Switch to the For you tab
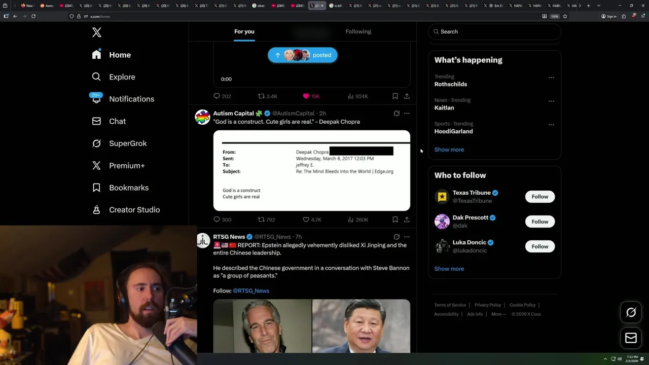This screenshot has width=649, height=365. pyautogui.click(x=244, y=31)
